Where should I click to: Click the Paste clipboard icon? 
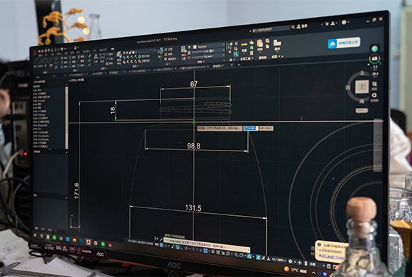pos(259,43)
